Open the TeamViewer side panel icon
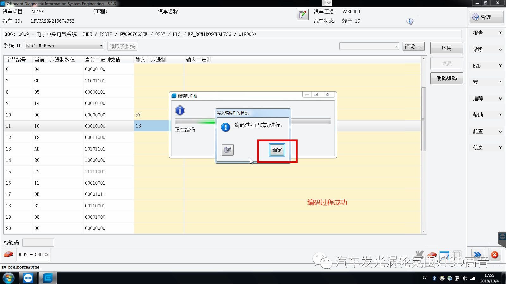The image size is (506, 284). pyautogui.click(x=502, y=237)
